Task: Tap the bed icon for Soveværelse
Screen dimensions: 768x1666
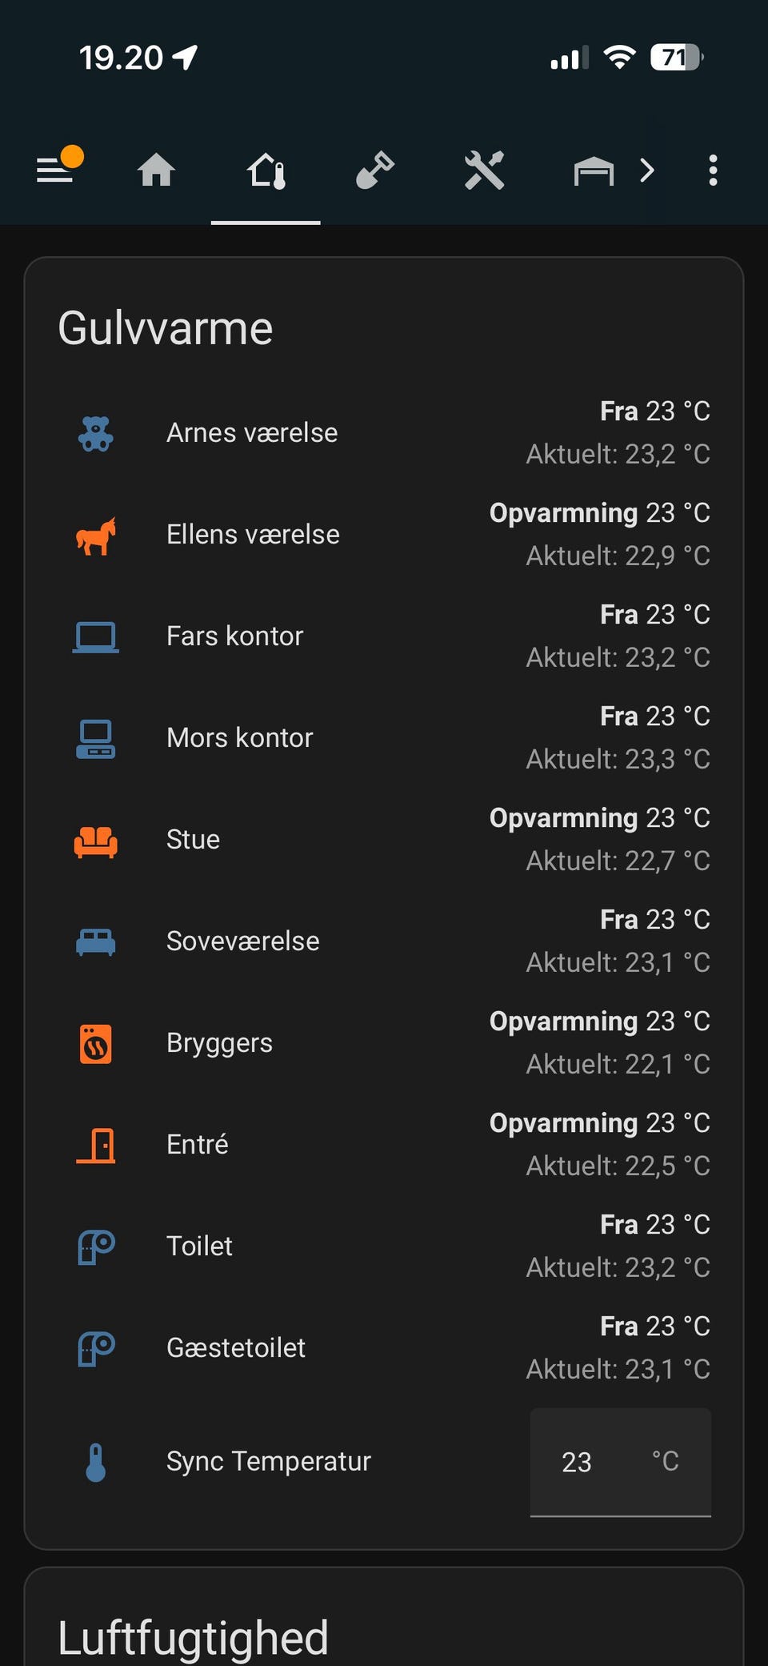Action: [96, 941]
